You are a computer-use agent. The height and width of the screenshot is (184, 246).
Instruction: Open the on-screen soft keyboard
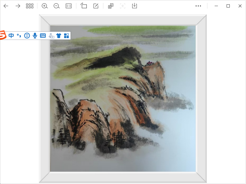(43, 36)
